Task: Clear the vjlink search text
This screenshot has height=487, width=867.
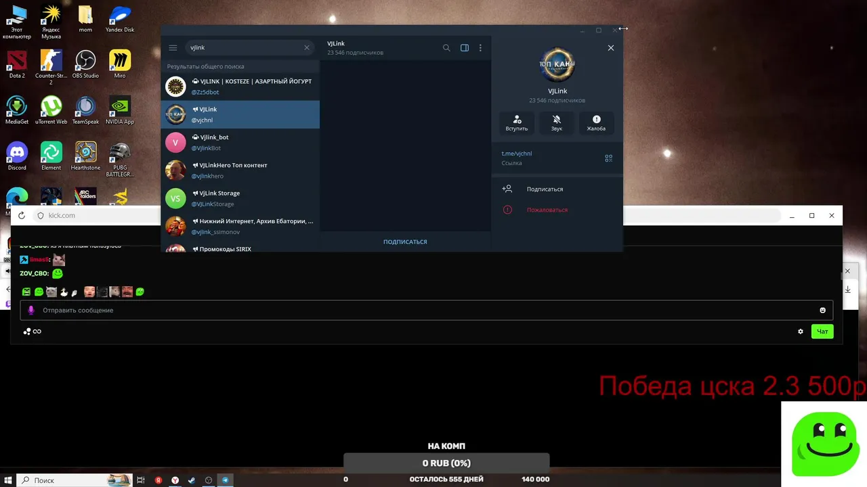Action: point(306,47)
